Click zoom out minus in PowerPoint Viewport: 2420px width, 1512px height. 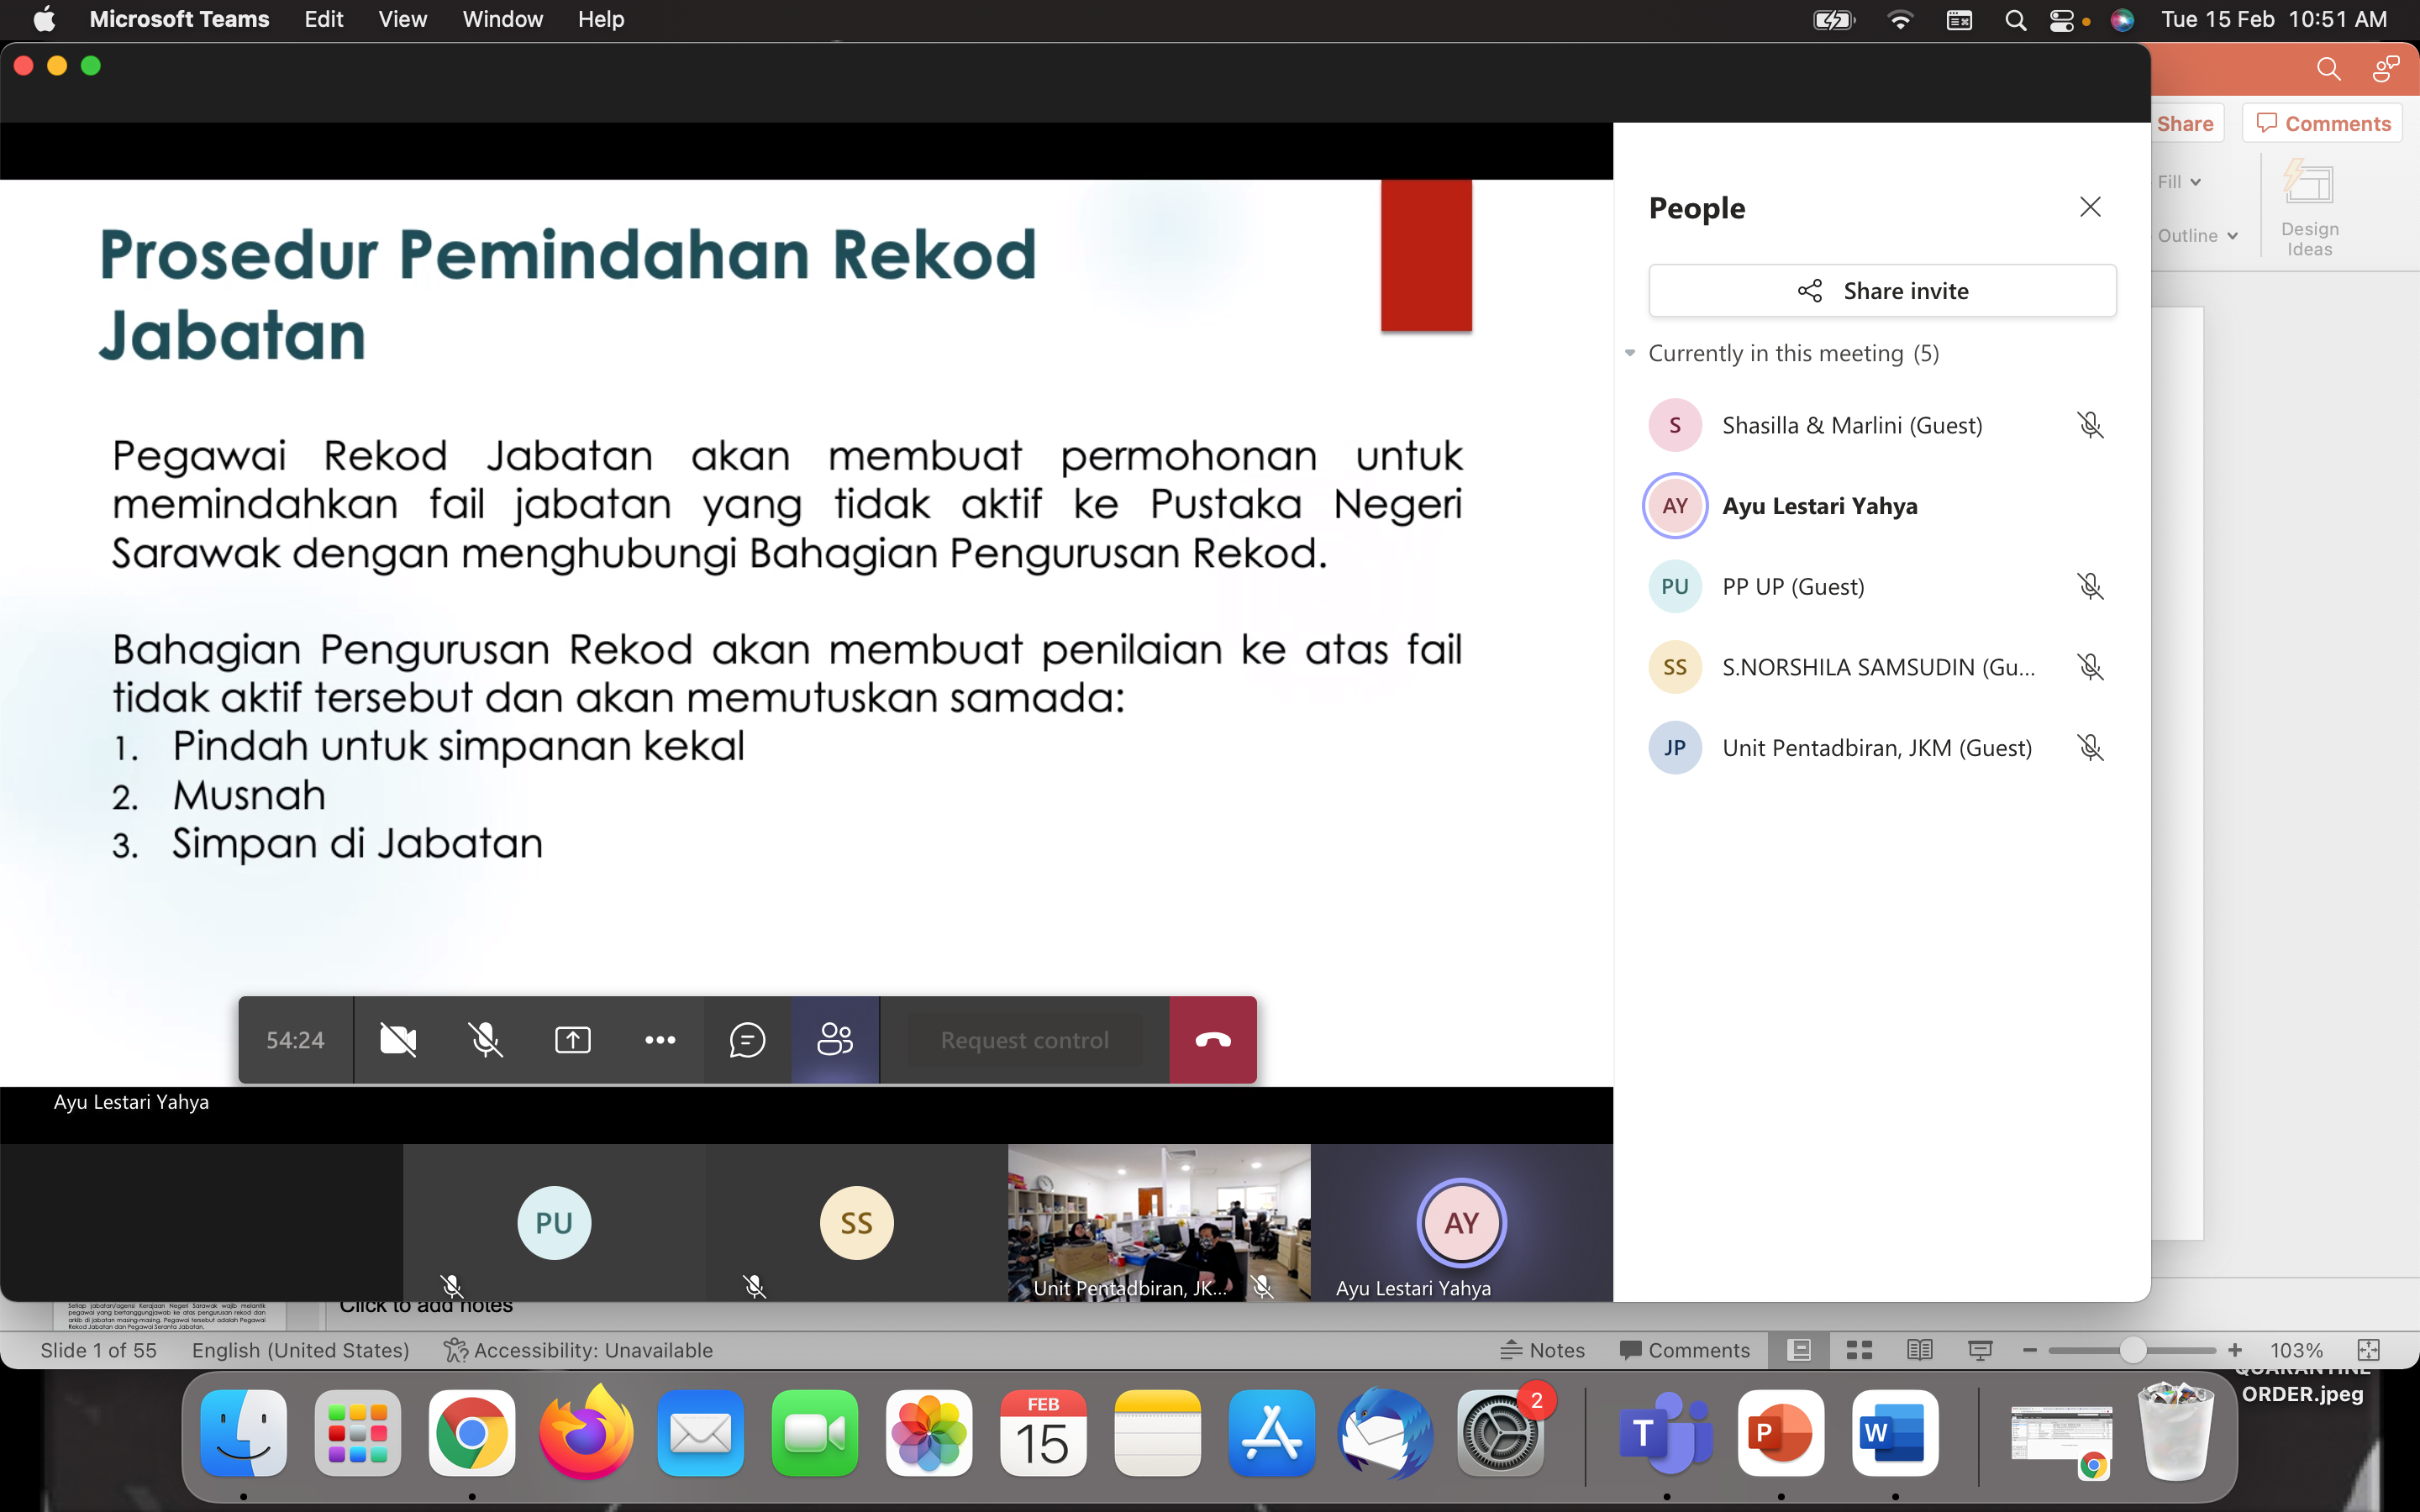tap(2029, 1350)
